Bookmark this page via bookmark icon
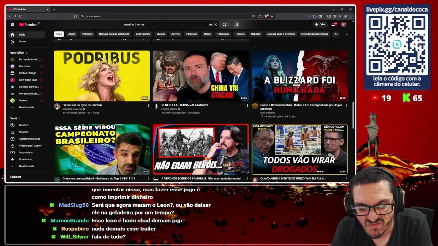Screen dimensions: 438x246 75,16
